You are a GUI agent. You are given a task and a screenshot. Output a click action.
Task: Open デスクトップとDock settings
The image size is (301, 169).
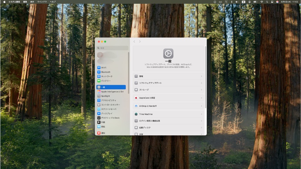(x=111, y=118)
